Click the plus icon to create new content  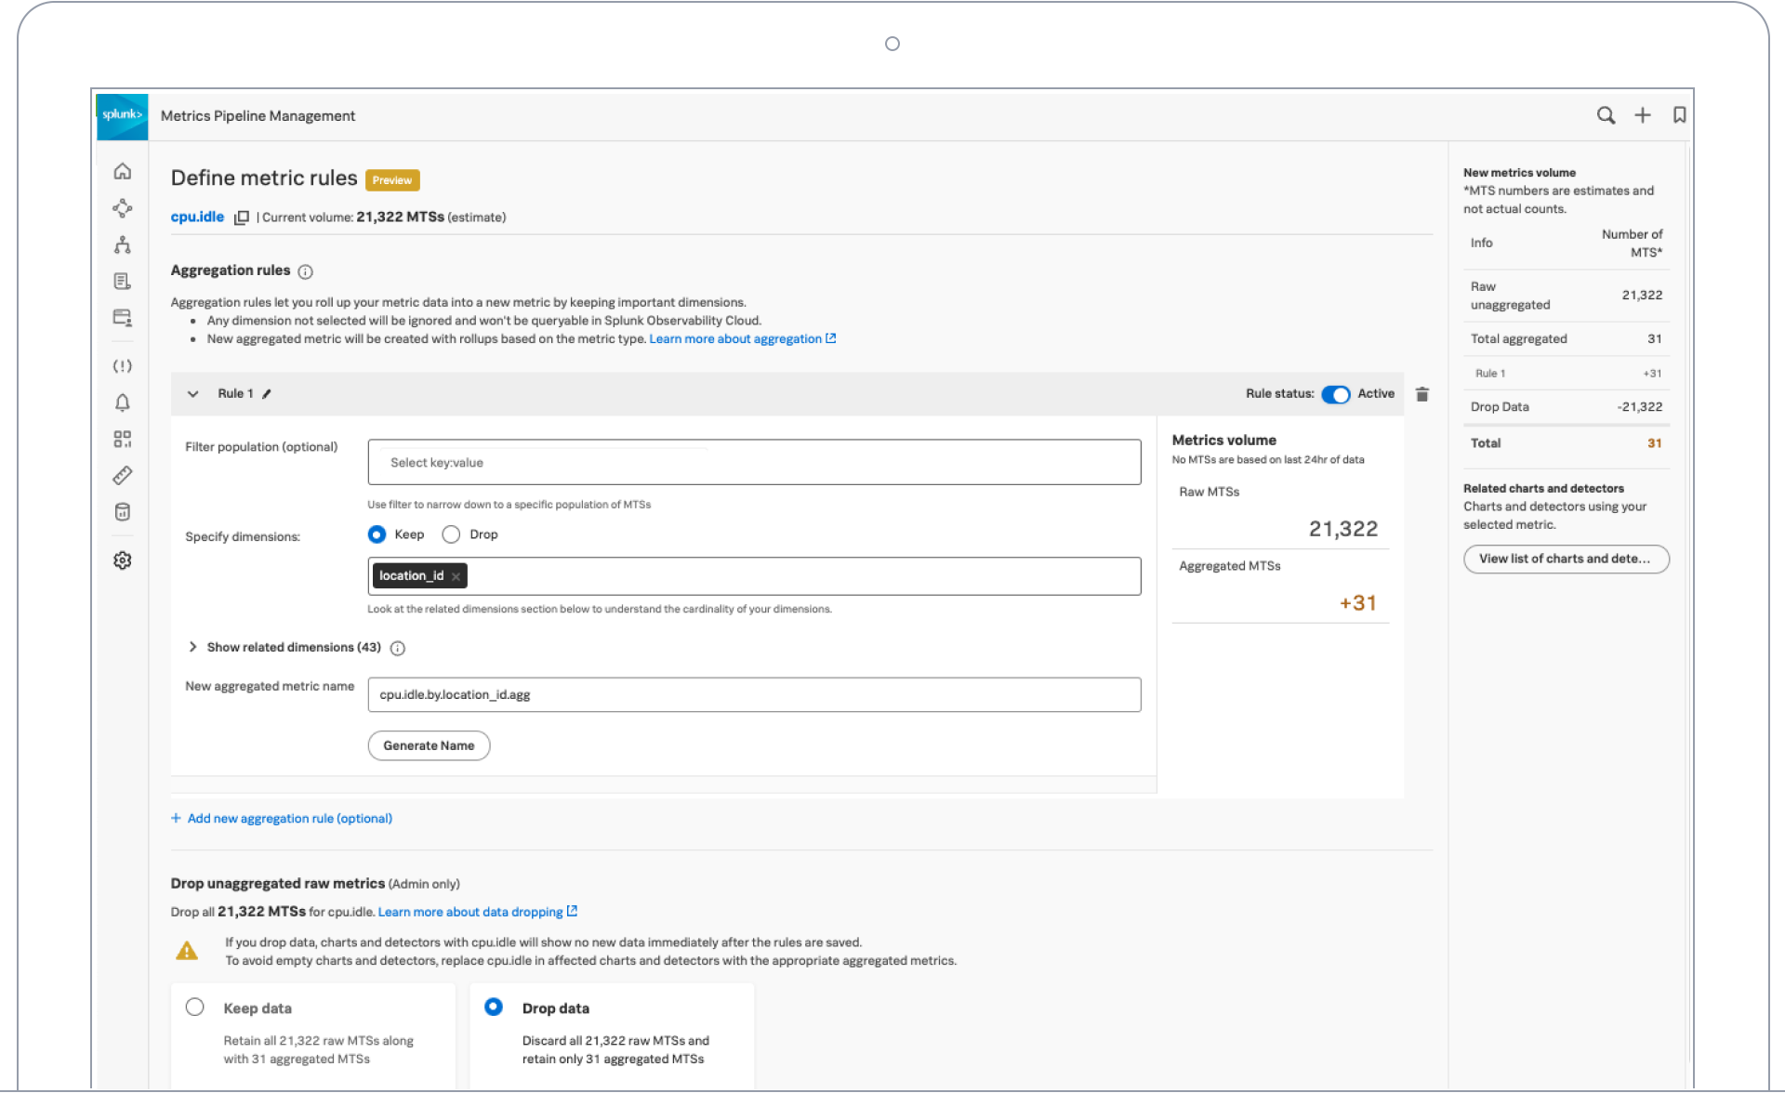1643,115
